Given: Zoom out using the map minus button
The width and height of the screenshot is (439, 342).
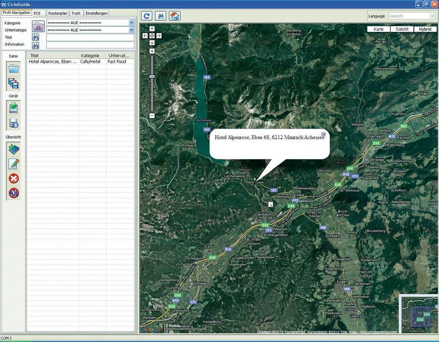Looking at the screenshot, I should [152, 115].
